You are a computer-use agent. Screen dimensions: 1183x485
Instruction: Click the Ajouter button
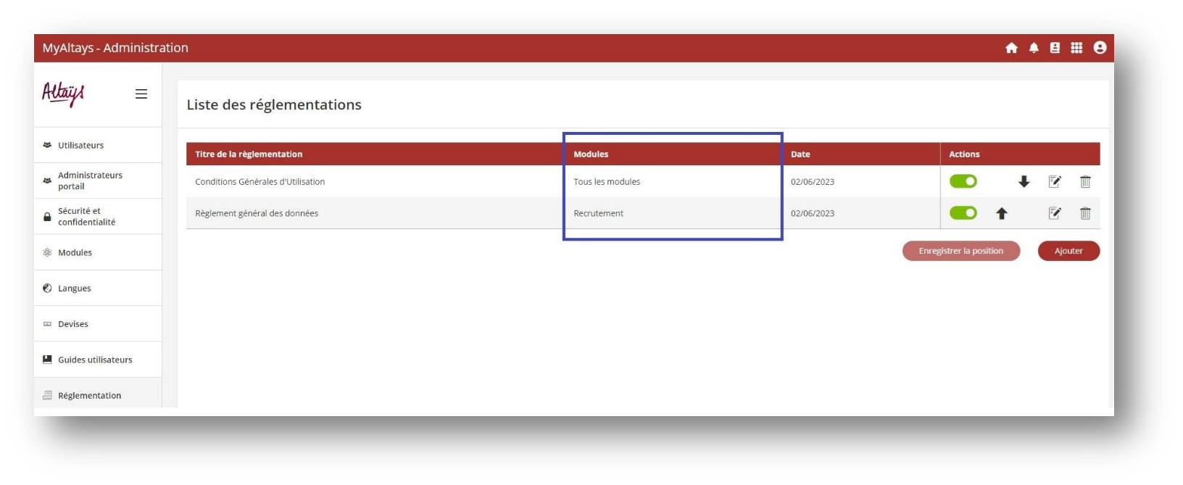1068,251
